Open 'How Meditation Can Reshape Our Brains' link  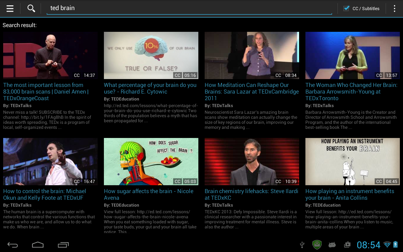point(252,92)
